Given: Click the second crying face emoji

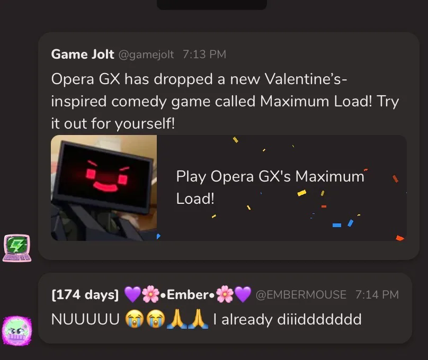Looking at the screenshot, I should coord(156,319).
